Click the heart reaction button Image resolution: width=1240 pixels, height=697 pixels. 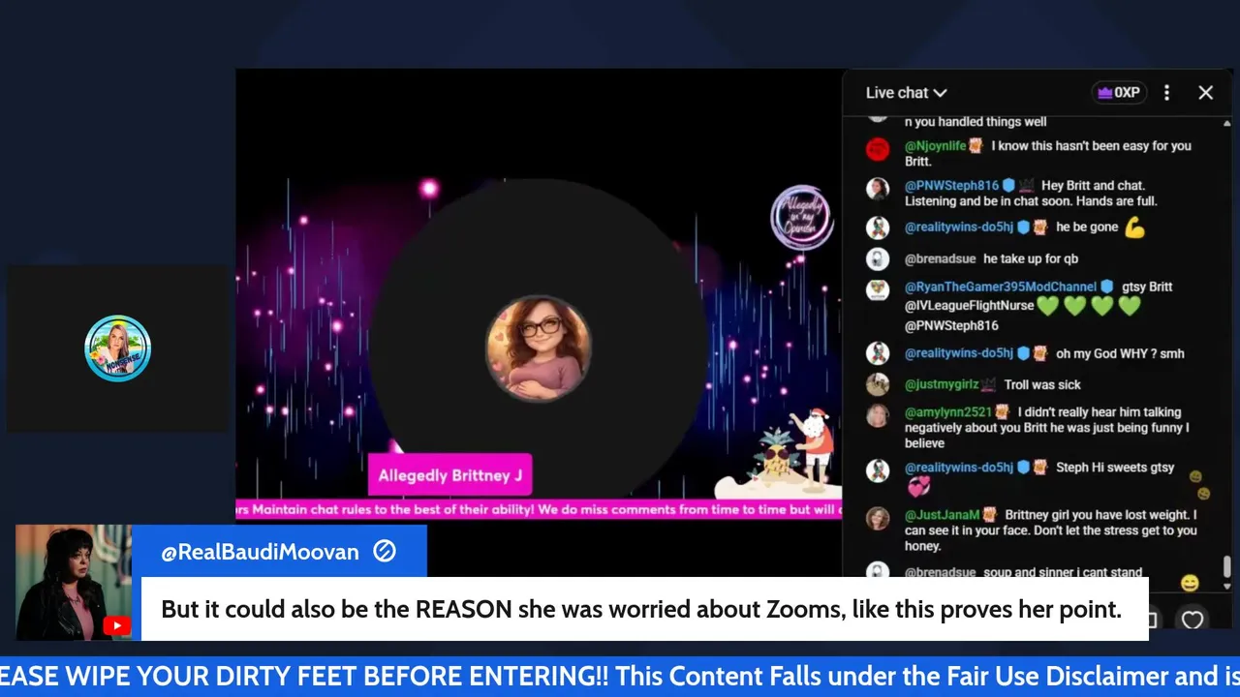point(1192,620)
